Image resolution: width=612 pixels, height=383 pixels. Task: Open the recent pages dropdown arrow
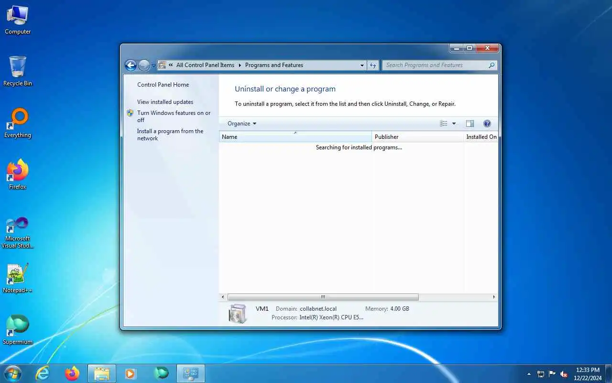click(x=153, y=65)
